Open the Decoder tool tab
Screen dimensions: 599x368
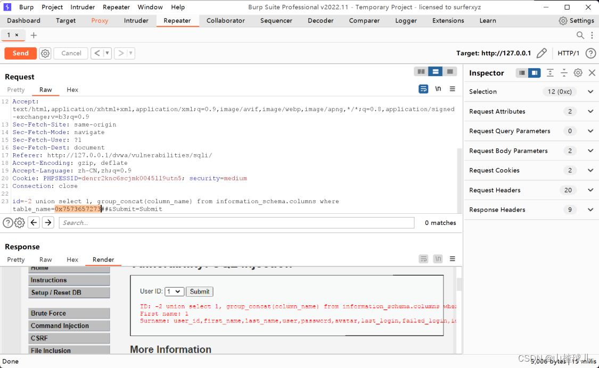tap(321, 21)
